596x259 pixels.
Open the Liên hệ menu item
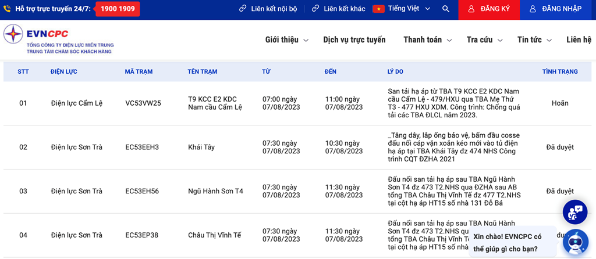point(579,40)
